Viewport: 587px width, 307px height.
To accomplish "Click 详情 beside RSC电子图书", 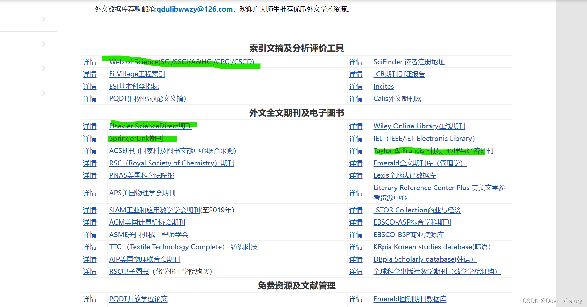I will pyautogui.click(x=89, y=272).
